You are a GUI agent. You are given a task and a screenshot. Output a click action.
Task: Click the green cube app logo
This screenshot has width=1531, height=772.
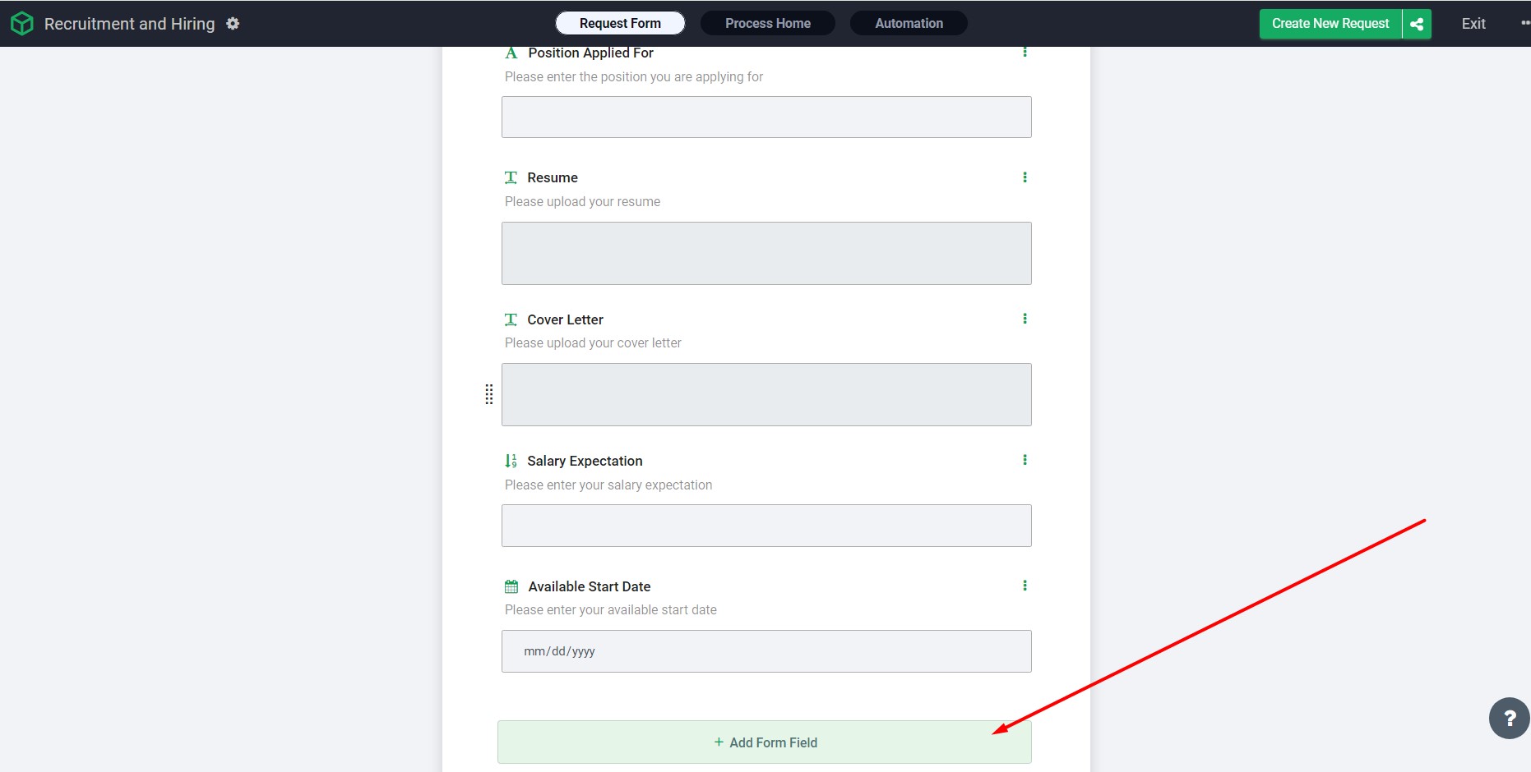22,24
